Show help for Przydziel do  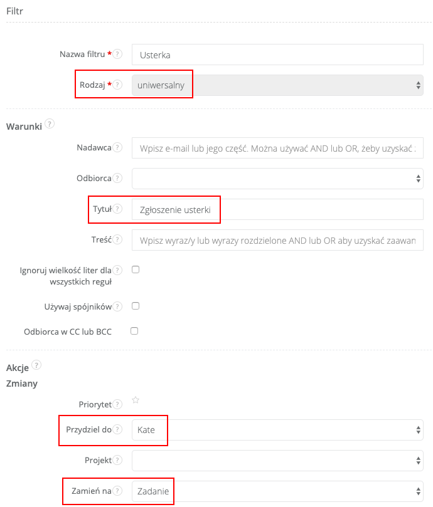coord(118,430)
